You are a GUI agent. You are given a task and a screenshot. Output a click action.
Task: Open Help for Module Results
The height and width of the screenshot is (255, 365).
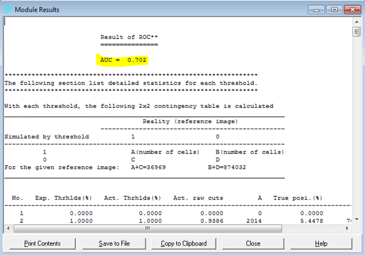[x=321, y=243]
